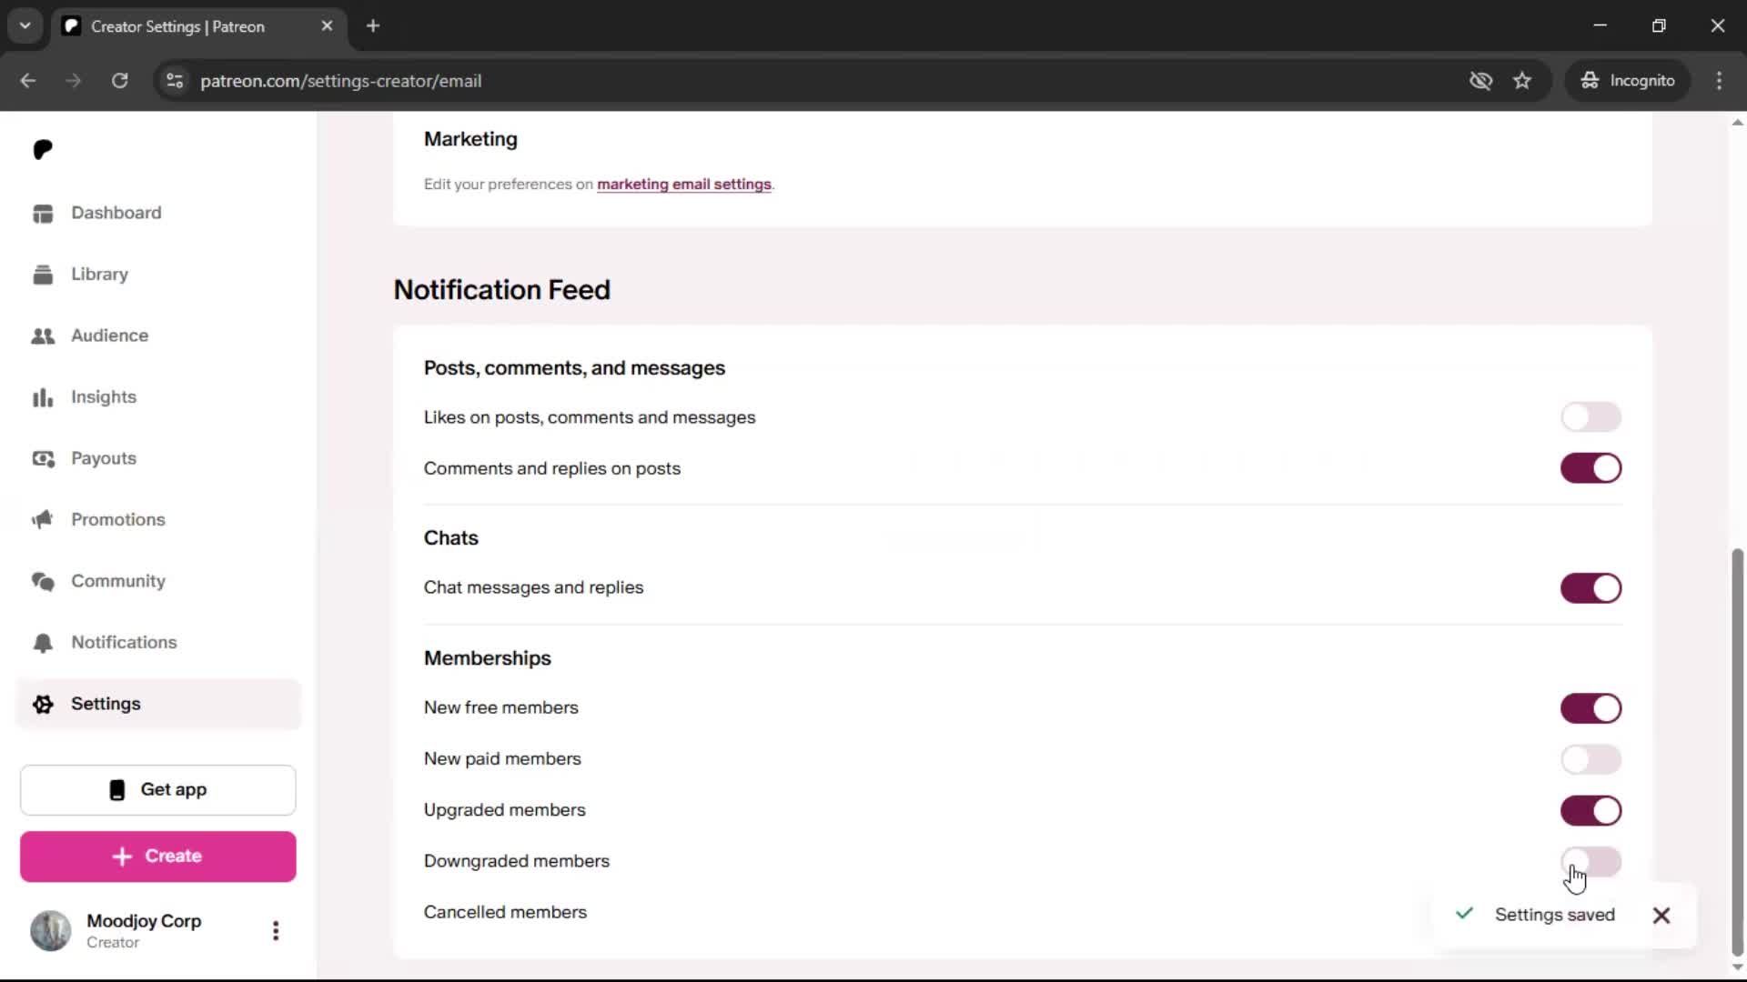Go forward in browser history
The height and width of the screenshot is (982, 1747).
pyautogui.click(x=74, y=81)
